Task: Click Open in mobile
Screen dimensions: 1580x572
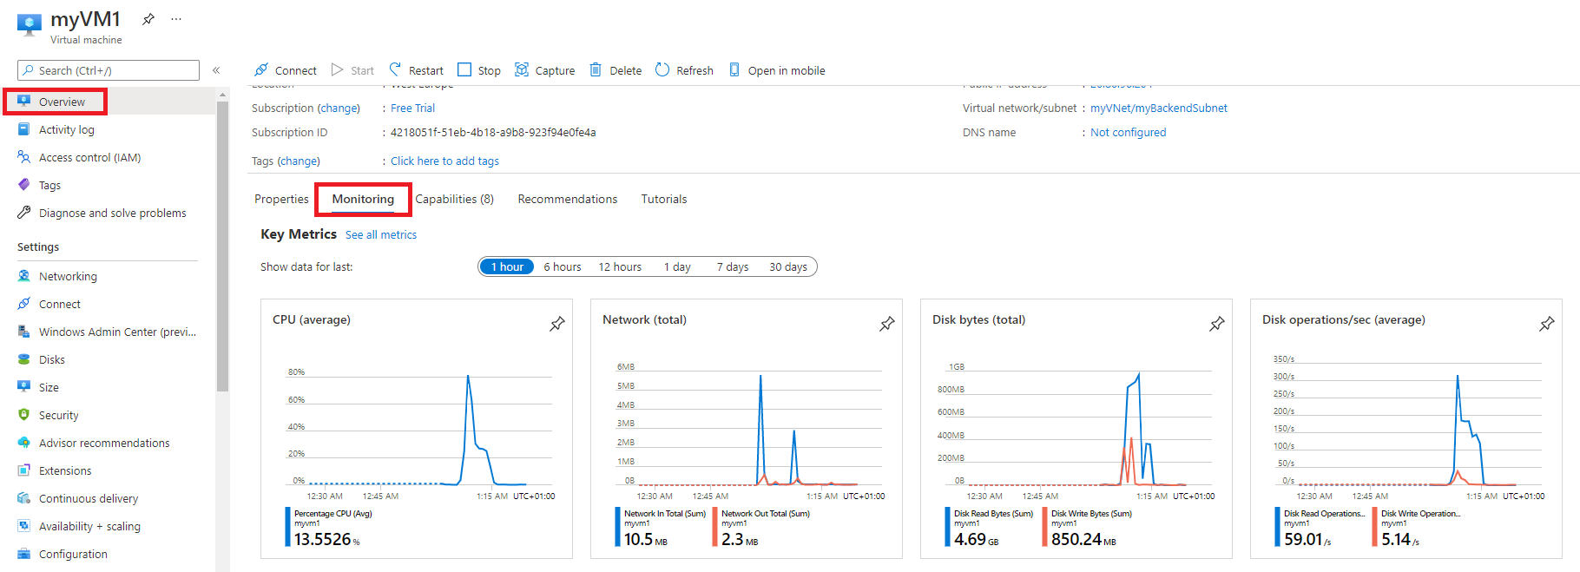Action: [x=776, y=70]
